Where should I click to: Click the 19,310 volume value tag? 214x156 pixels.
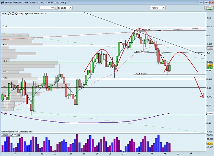[x=210, y=143]
